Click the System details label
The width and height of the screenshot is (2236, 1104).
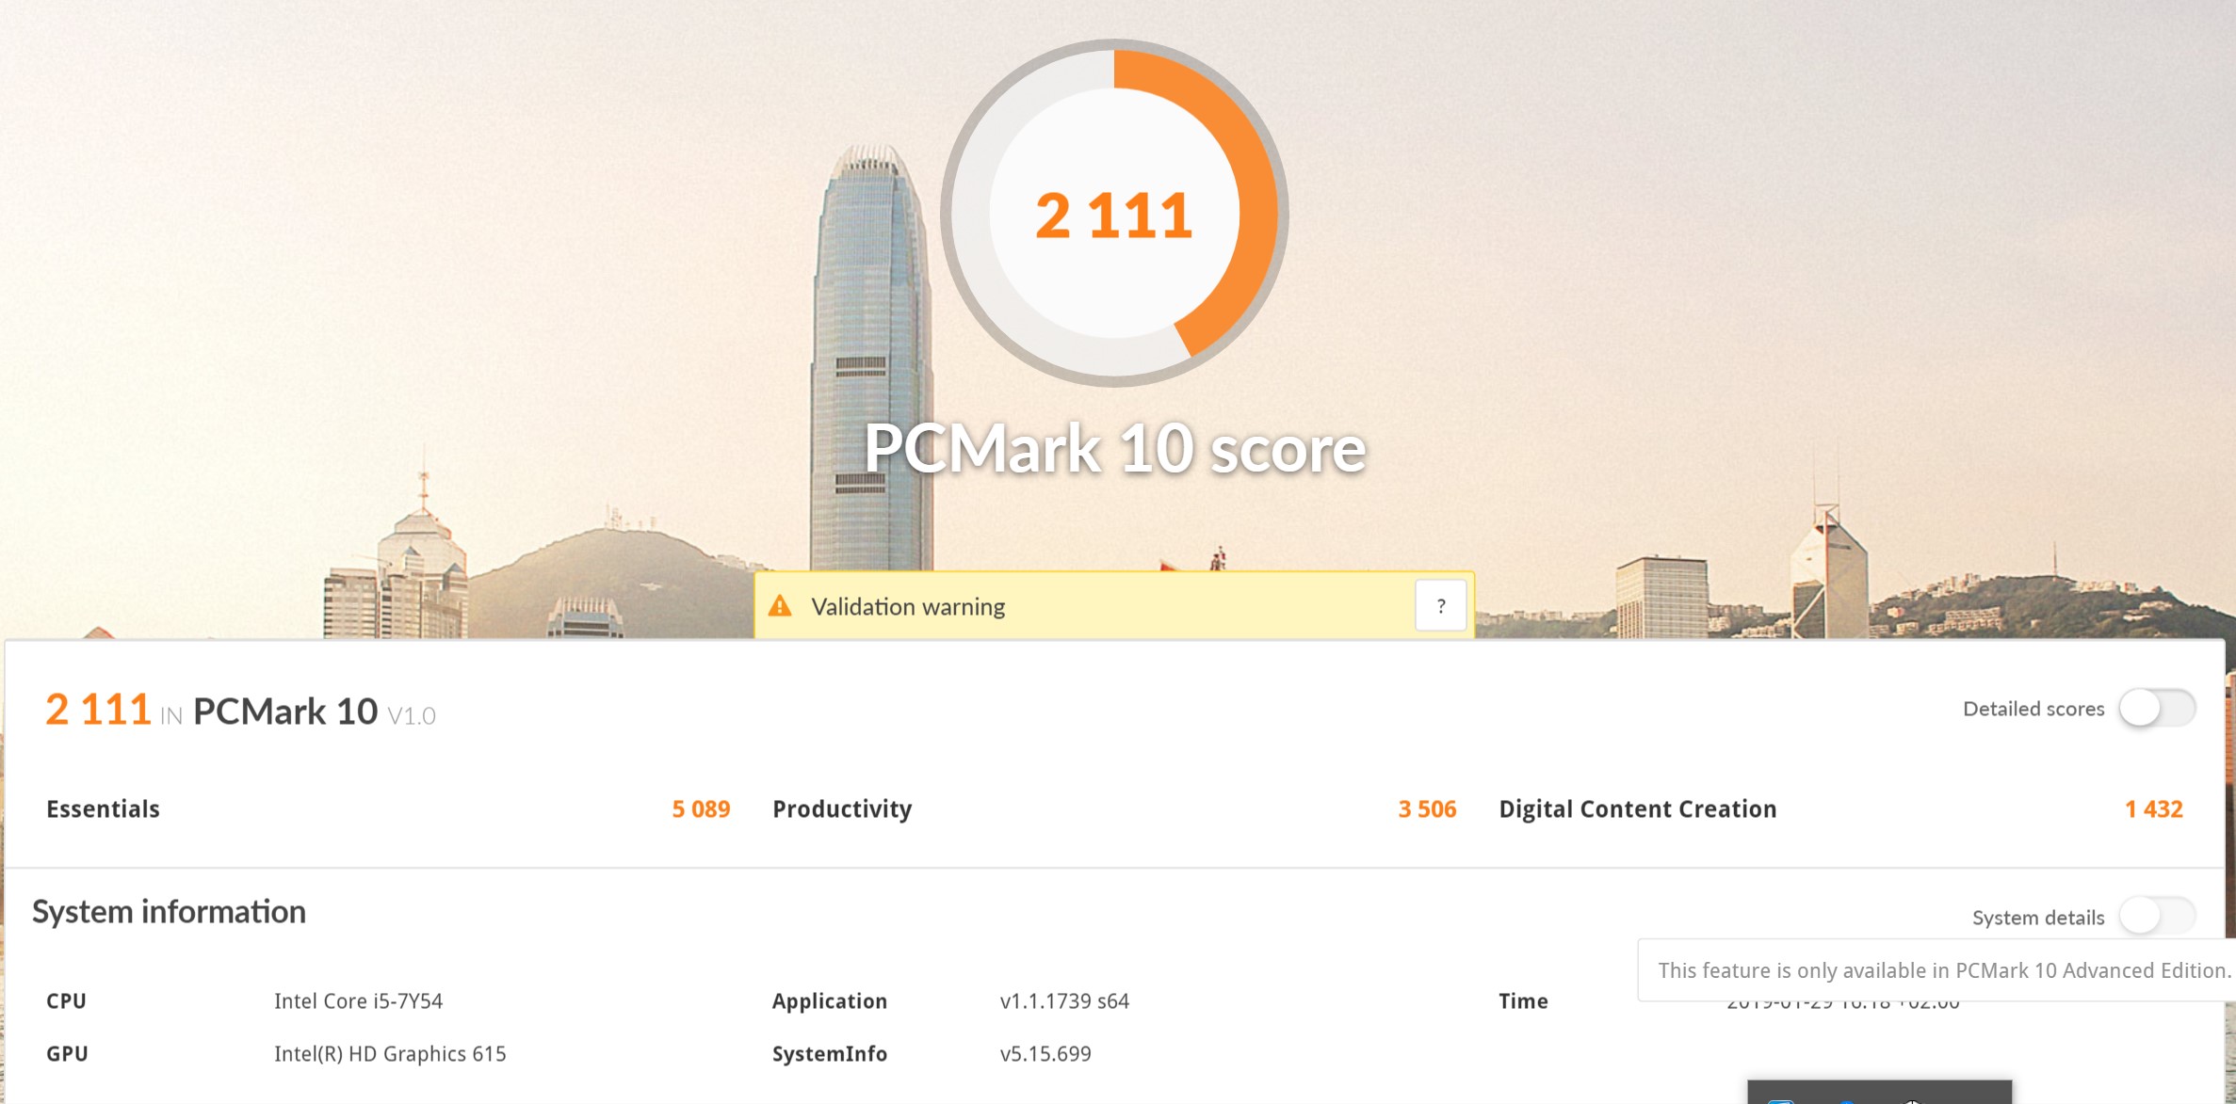tap(2038, 918)
